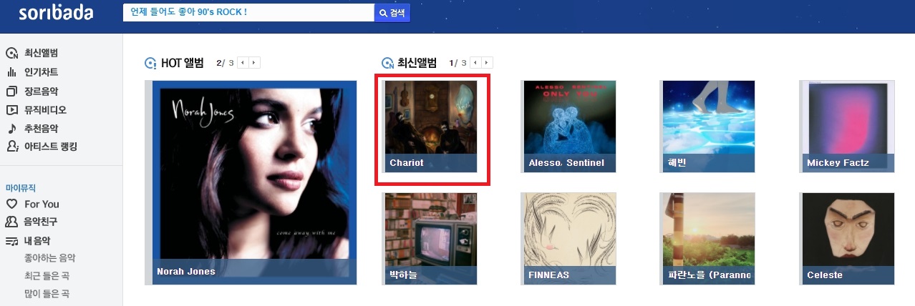The width and height of the screenshot is (915, 306).
Task: Open the soribada home logo
Action: coord(55,13)
